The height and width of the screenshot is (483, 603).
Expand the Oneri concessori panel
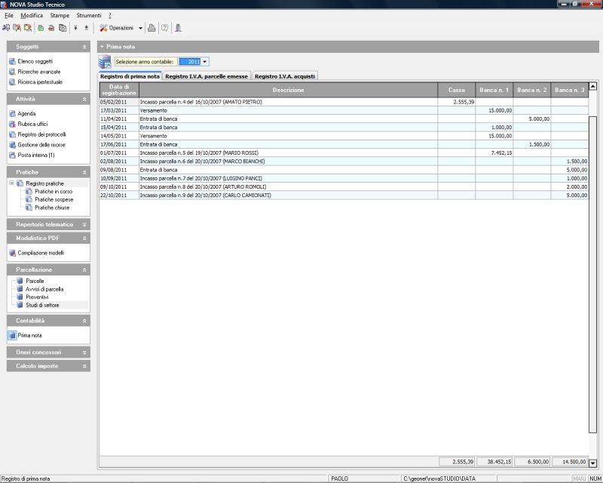(x=84, y=352)
